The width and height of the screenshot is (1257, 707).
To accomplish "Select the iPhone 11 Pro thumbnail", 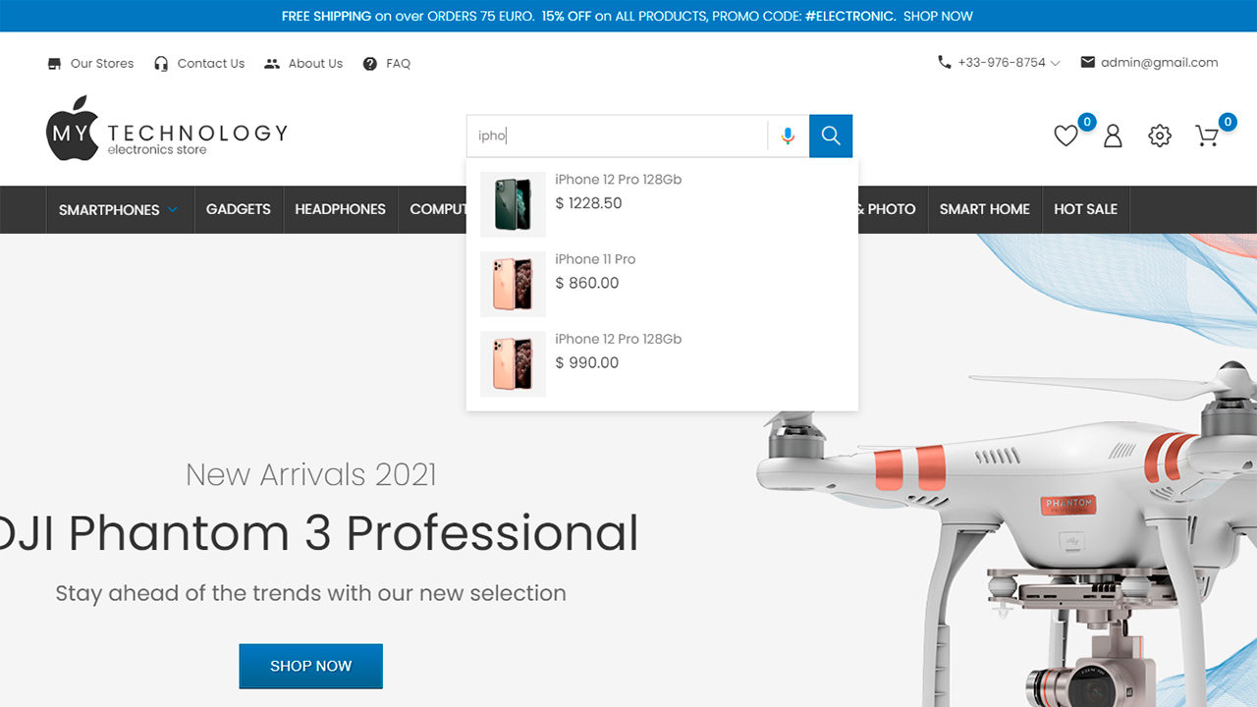I will coord(513,284).
